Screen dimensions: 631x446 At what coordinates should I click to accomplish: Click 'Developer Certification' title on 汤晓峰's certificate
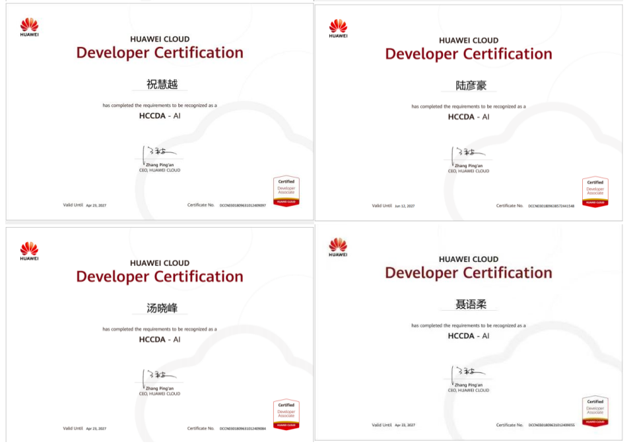click(160, 276)
